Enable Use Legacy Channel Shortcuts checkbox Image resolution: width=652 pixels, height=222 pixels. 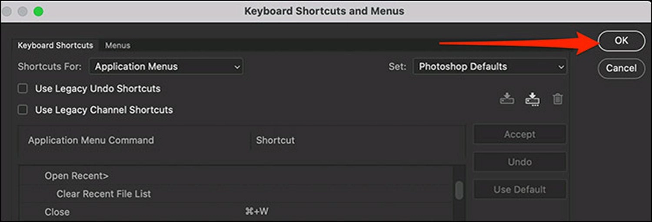[22, 110]
